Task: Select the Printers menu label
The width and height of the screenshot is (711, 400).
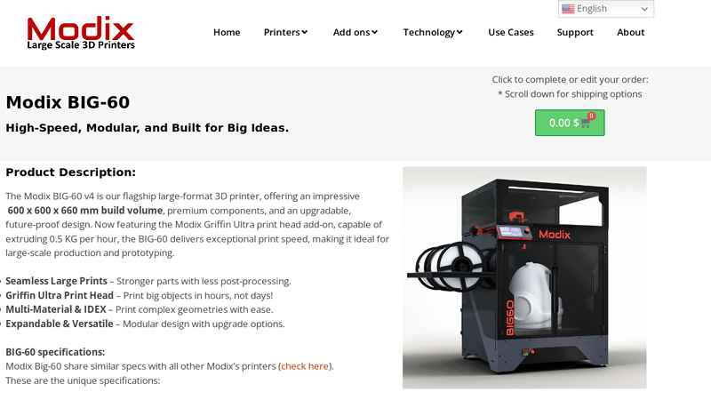Action: 282,32
